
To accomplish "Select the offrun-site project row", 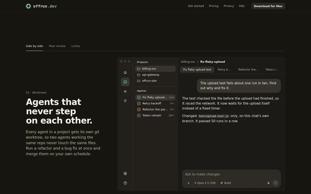I will pyautogui.click(x=155, y=81).
